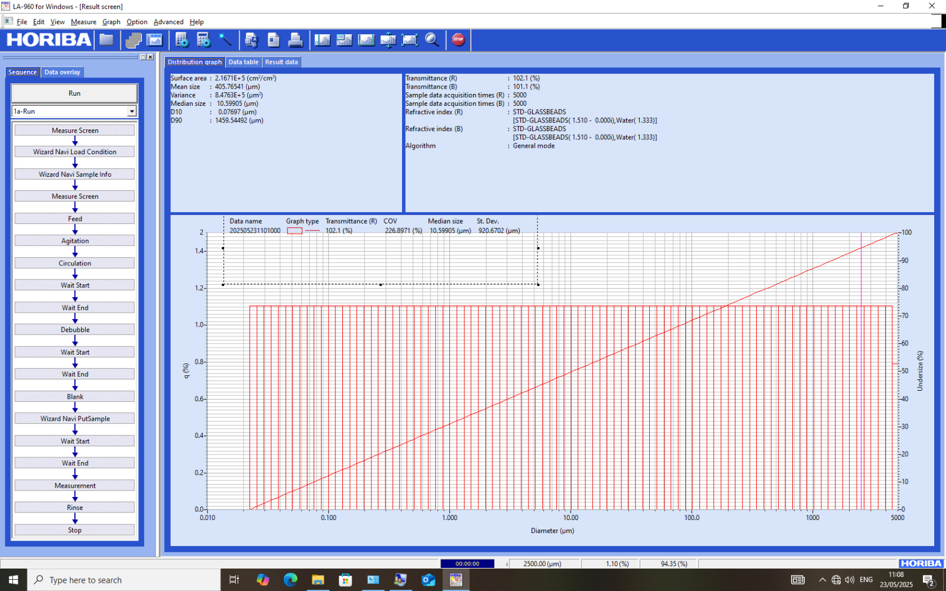The width and height of the screenshot is (946, 591).
Task: Open the Measure menu
Action: (x=83, y=22)
